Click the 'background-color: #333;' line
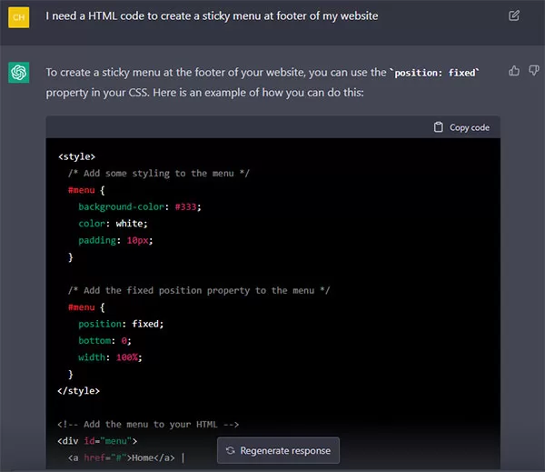Image resolution: width=545 pixels, height=472 pixels. point(140,206)
